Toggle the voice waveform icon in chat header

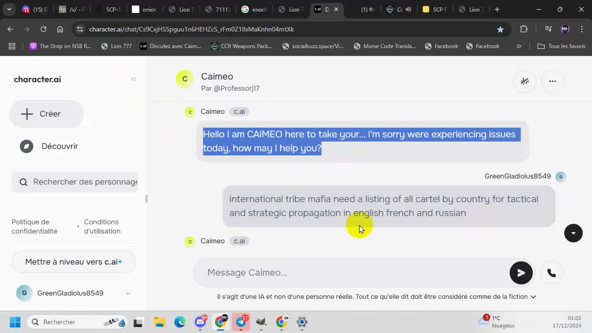click(525, 81)
